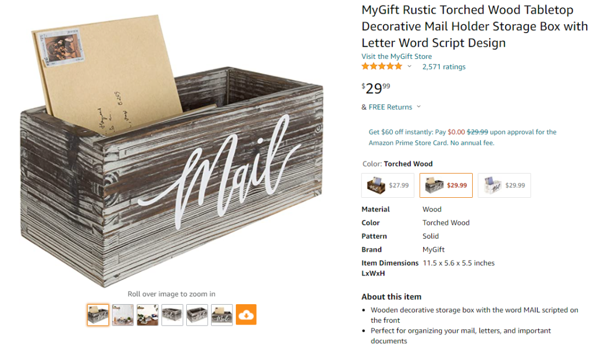View the second thumbnail with wall shelf scene
Screen dimensions: 595x346
pyautogui.click(x=123, y=315)
